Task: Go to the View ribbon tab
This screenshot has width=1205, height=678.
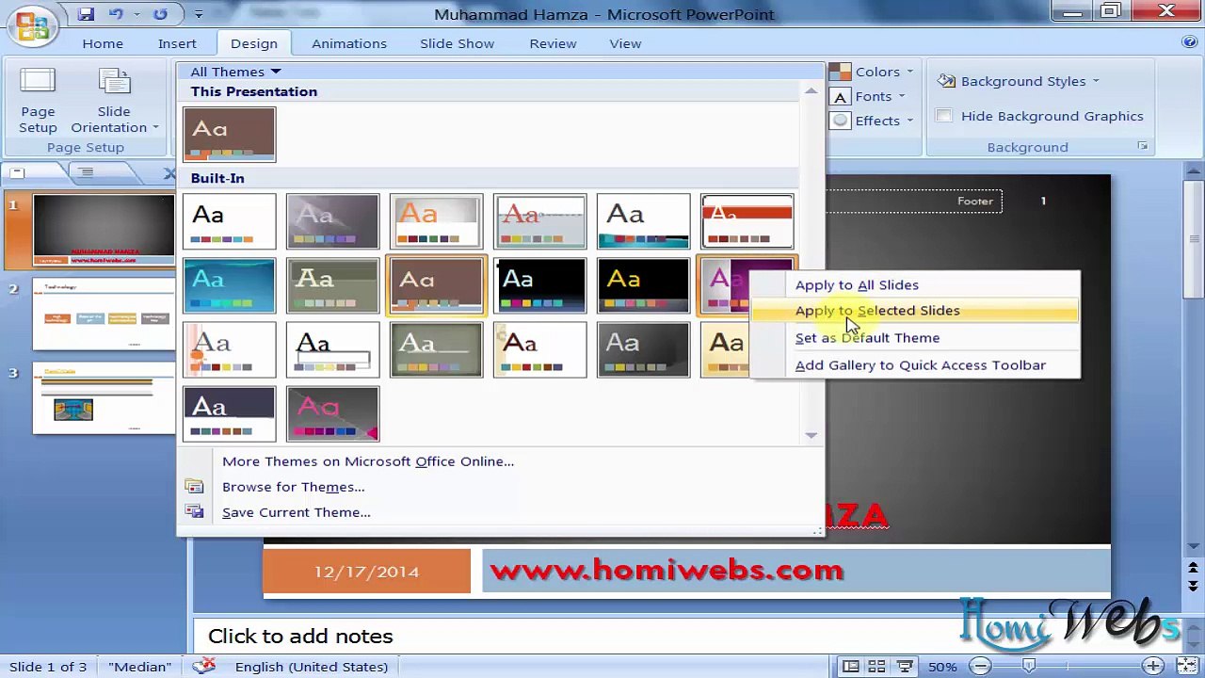Action: coord(625,43)
